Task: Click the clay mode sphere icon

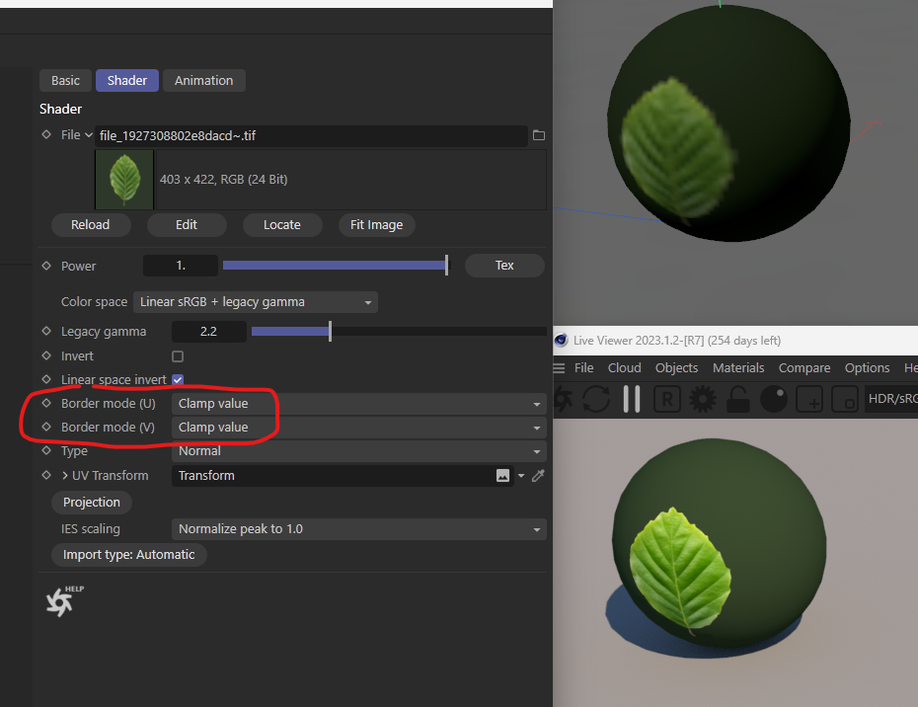Action: tap(774, 400)
